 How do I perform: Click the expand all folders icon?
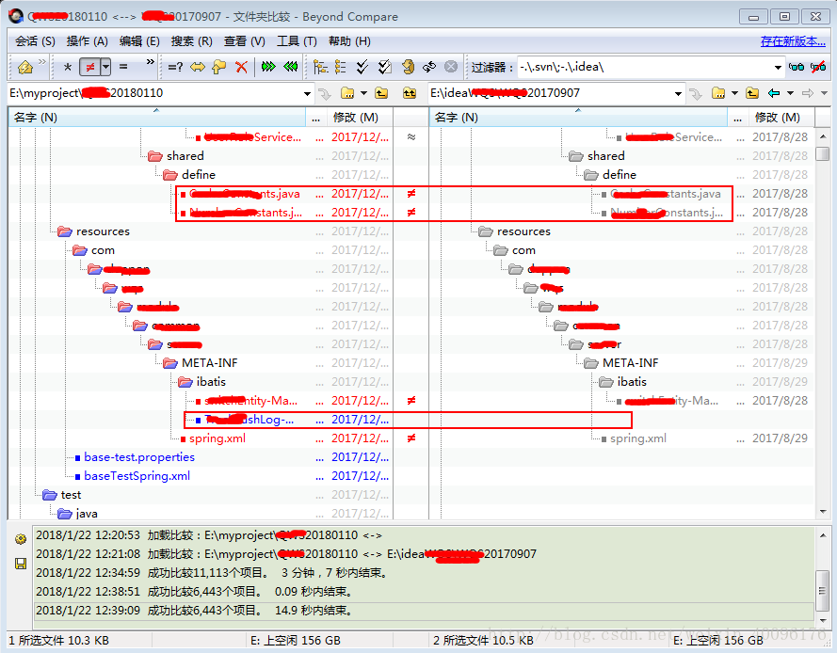(x=321, y=67)
